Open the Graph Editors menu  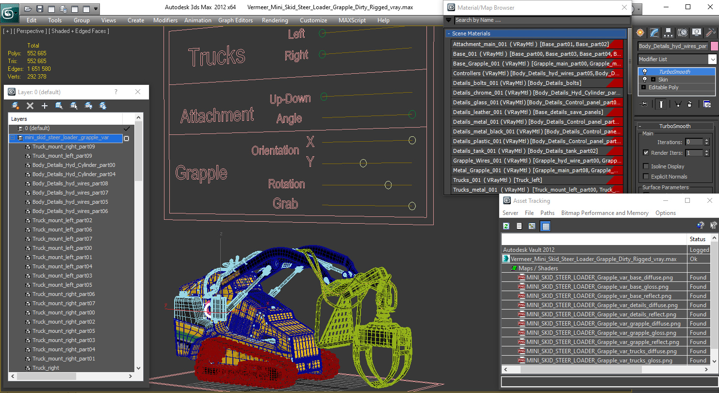[x=236, y=20]
